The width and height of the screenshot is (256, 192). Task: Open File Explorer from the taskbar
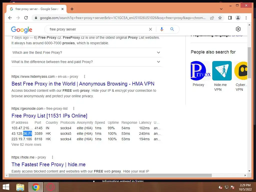[x=20, y=187]
